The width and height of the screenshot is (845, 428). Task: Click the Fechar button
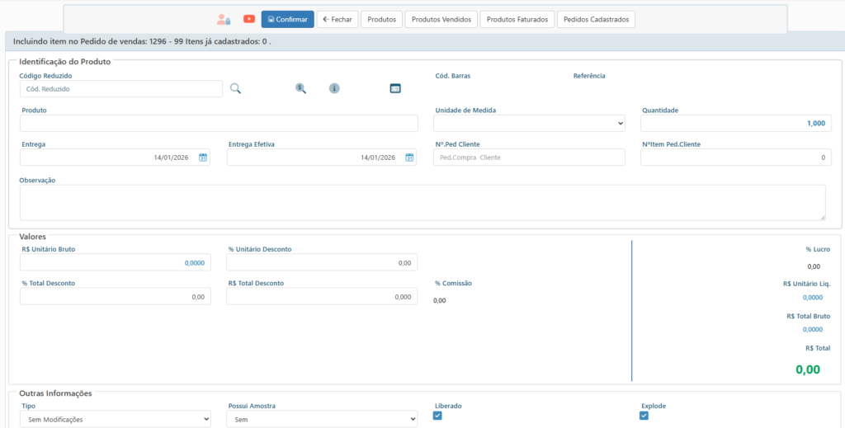click(x=338, y=19)
